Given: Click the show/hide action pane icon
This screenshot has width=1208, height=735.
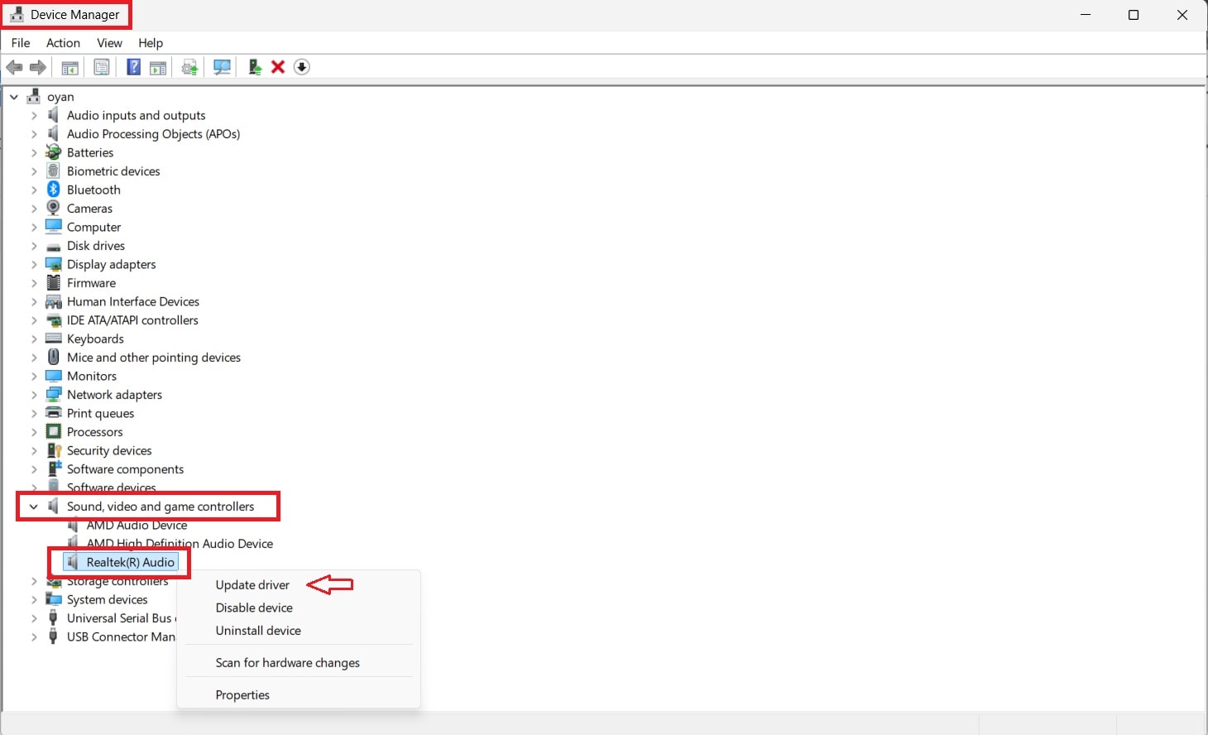Looking at the screenshot, I should point(158,66).
